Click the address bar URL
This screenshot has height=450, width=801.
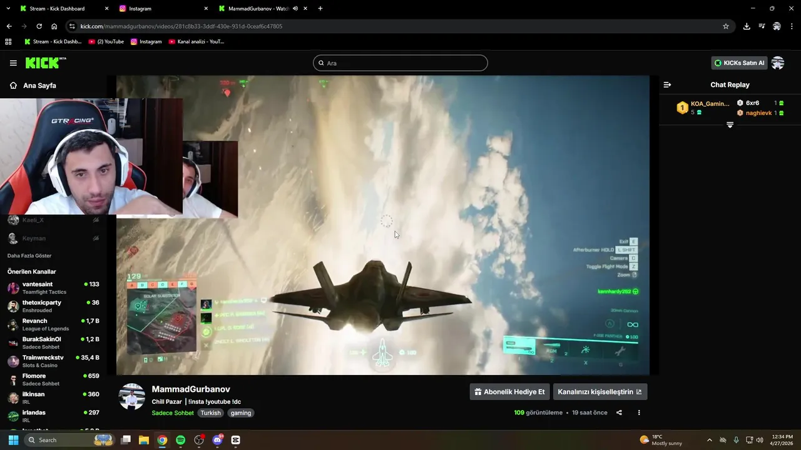click(181, 26)
